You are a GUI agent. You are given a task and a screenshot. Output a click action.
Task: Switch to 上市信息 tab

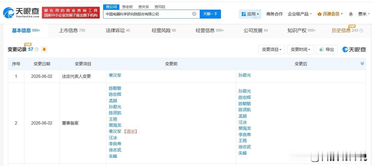pos(72,30)
